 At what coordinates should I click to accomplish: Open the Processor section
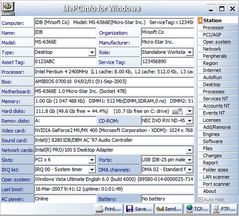218,27
